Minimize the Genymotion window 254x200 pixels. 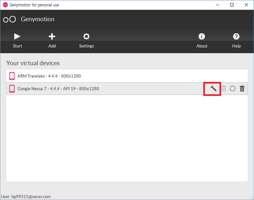217,5
